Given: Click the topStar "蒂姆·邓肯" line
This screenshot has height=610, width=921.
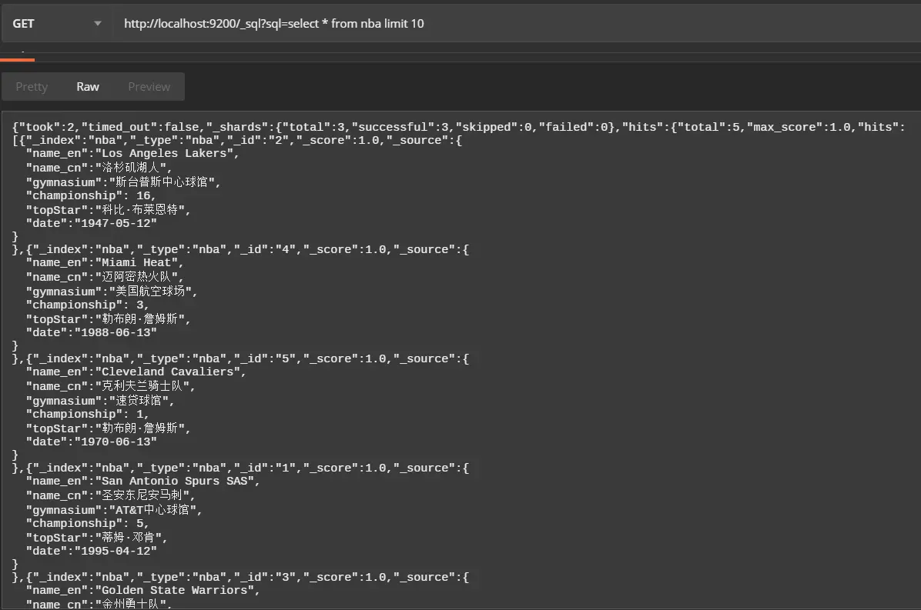Looking at the screenshot, I should (x=96, y=537).
